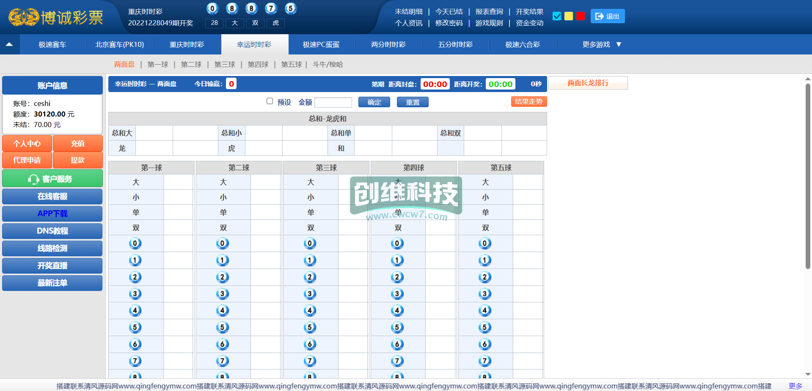This screenshot has height=391, width=812.
Task: Click the drawn ball 7 in header
Action: (x=271, y=8)
